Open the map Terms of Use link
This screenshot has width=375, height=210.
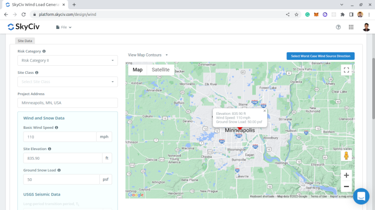click(x=319, y=196)
